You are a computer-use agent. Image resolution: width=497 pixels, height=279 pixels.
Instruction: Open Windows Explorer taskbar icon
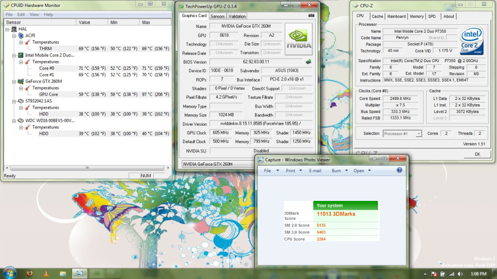63,273
